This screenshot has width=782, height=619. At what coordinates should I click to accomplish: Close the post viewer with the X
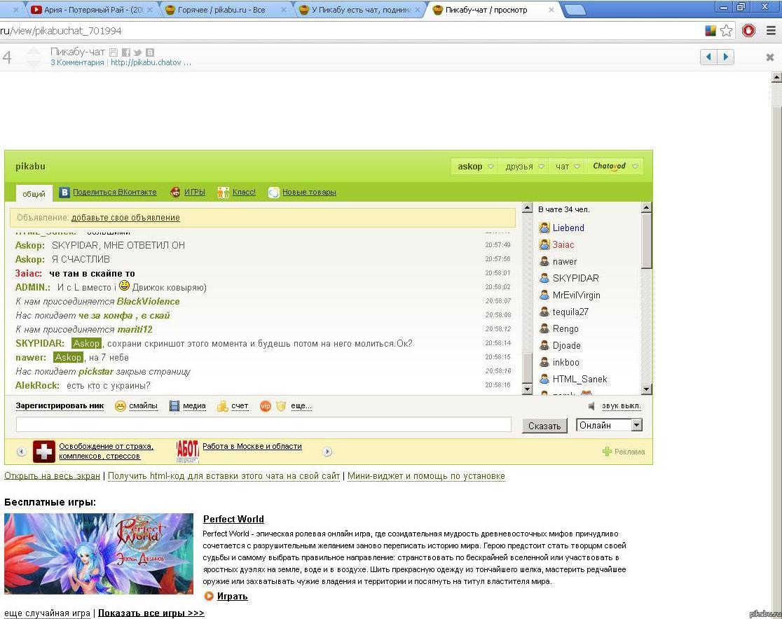tap(769, 57)
